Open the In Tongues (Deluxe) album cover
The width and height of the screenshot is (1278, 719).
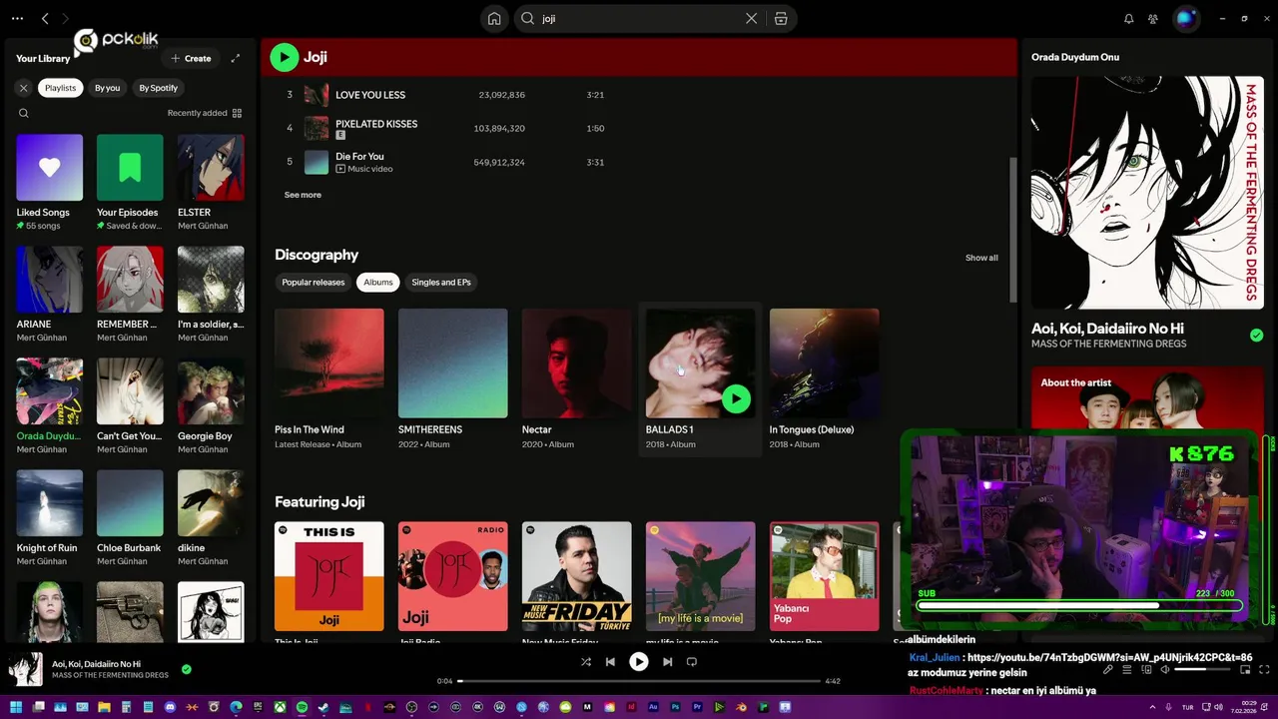(824, 363)
